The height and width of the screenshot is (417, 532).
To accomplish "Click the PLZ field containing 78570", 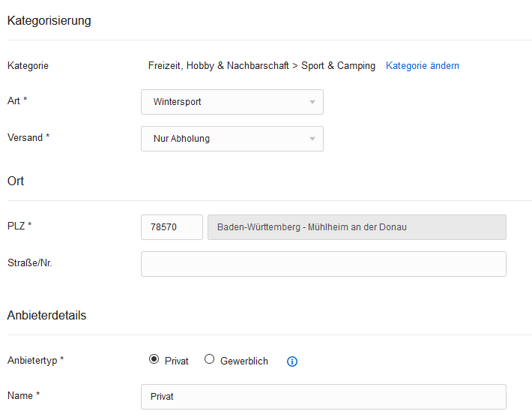I will 172,227.
